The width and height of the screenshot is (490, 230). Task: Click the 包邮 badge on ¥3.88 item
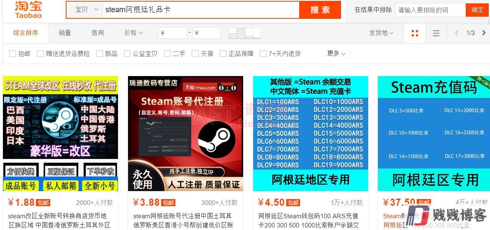(x=168, y=203)
